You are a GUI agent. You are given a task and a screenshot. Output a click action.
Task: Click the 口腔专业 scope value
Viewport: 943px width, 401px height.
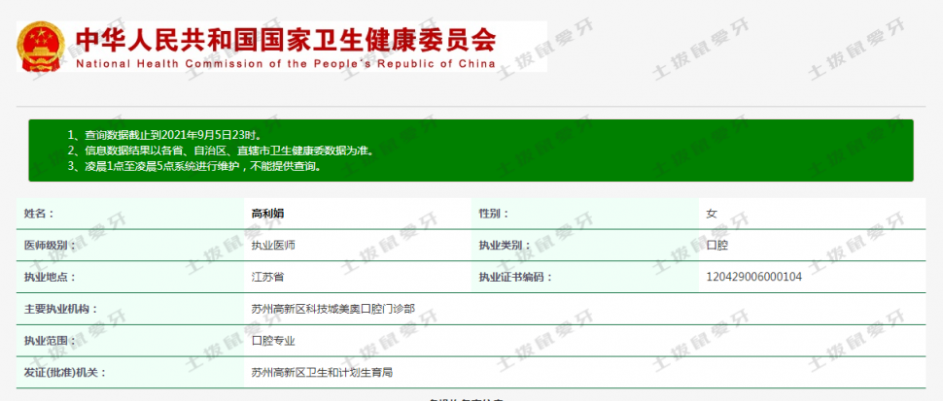[273, 340]
